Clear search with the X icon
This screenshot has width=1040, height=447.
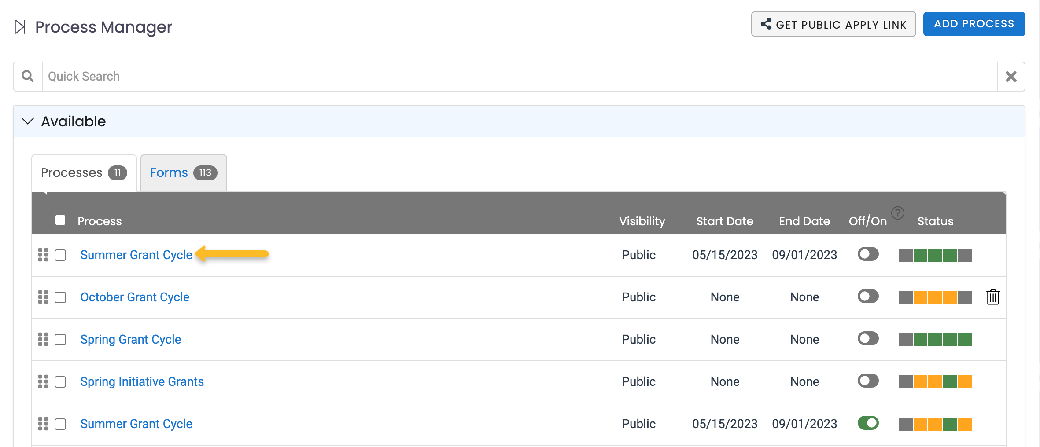tap(1010, 77)
